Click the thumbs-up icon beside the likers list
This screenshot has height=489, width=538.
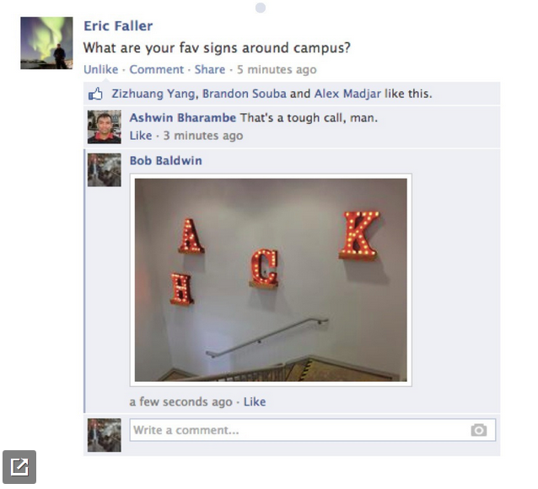[95, 94]
